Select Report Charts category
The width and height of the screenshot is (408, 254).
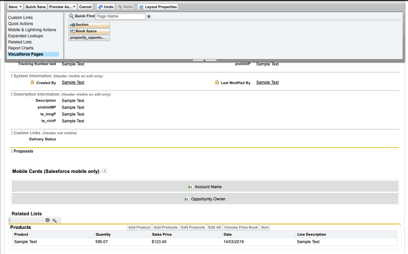coord(21,48)
